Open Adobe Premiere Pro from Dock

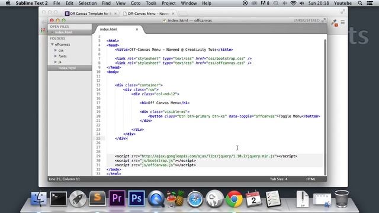117,199
